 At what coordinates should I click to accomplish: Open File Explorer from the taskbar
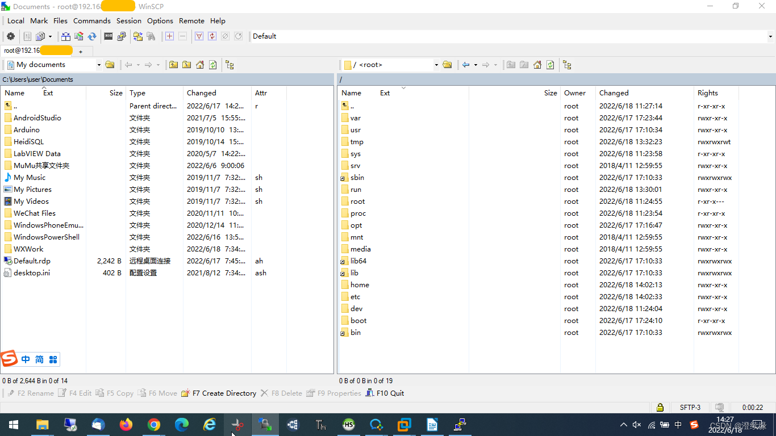(43, 425)
